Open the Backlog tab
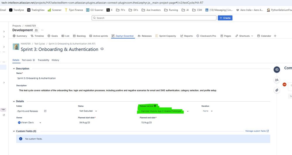Image resolution: width=292 pixels, height=155 pixels. (x=79, y=36)
